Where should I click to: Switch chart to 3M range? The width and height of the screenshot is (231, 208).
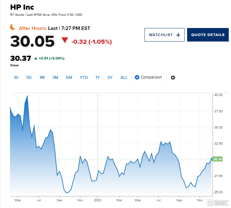[55, 78]
